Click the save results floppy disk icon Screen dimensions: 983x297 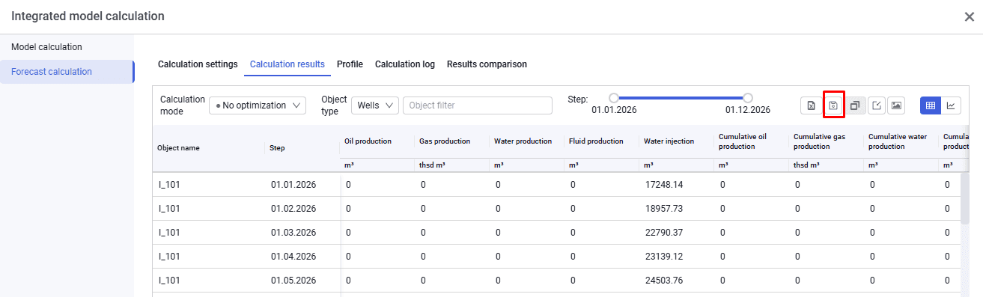tap(833, 105)
